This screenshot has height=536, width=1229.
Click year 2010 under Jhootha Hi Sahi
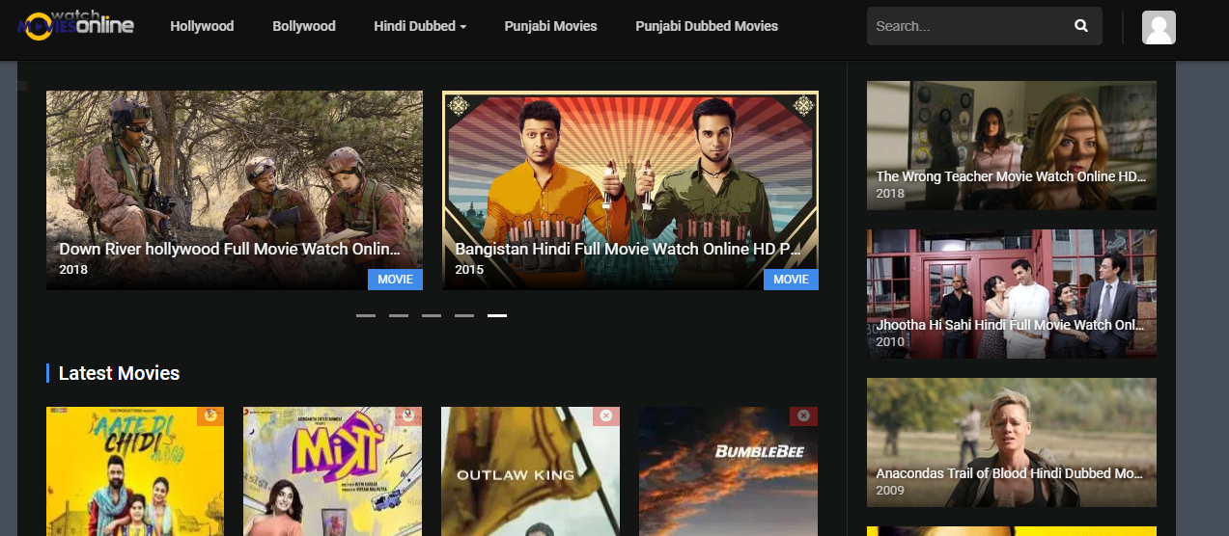coord(890,341)
